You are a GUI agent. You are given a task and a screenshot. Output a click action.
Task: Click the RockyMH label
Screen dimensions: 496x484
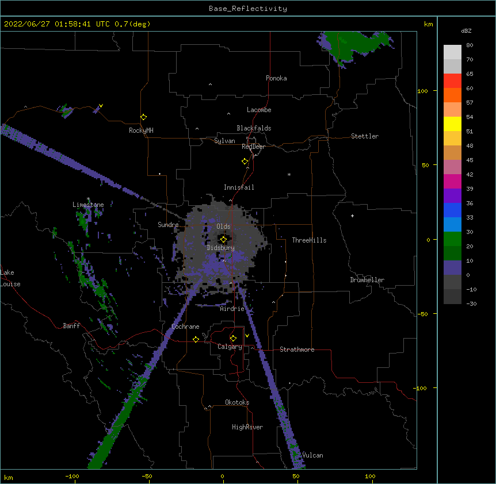point(141,130)
